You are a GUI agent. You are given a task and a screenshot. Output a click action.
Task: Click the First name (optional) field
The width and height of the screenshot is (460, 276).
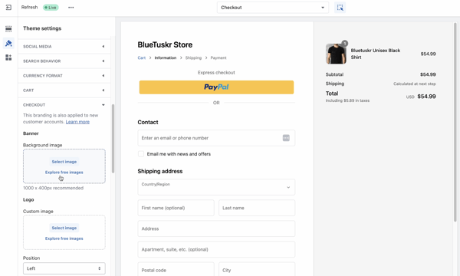coord(176,208)
